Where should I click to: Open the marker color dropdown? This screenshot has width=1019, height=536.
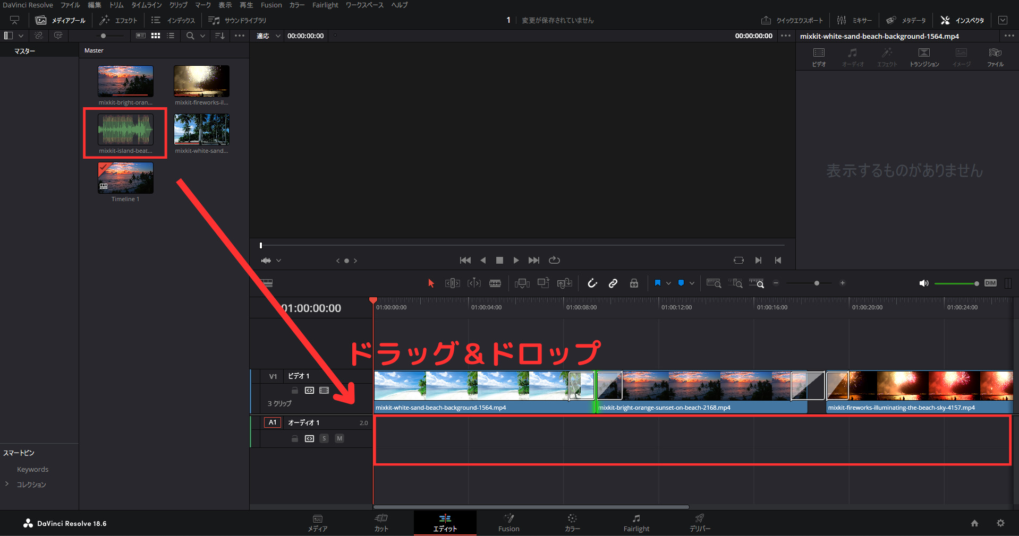(x=691, y=283)
